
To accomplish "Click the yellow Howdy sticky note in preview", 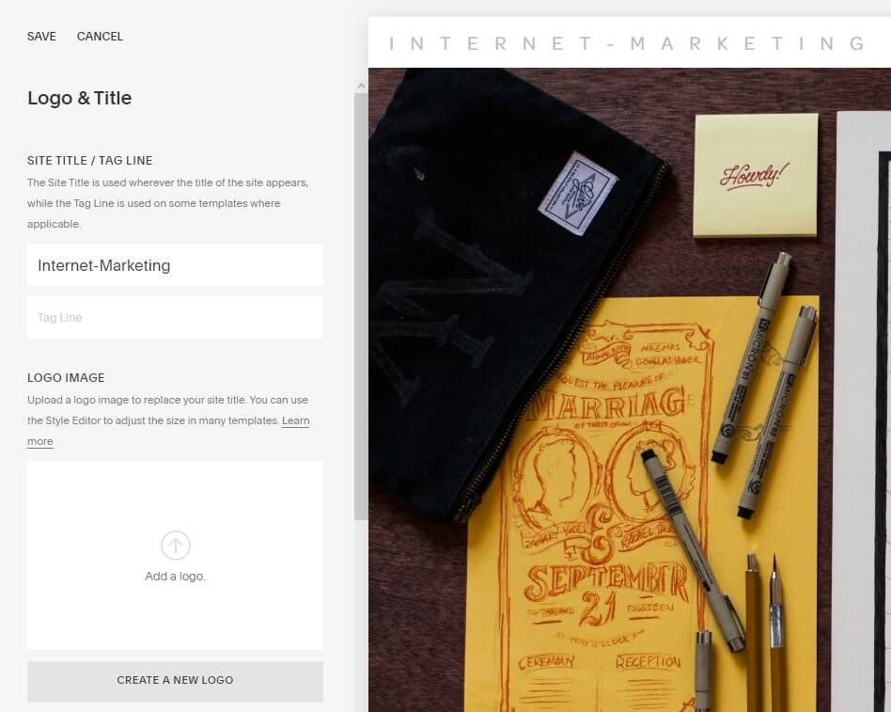I will pos(756,175).
